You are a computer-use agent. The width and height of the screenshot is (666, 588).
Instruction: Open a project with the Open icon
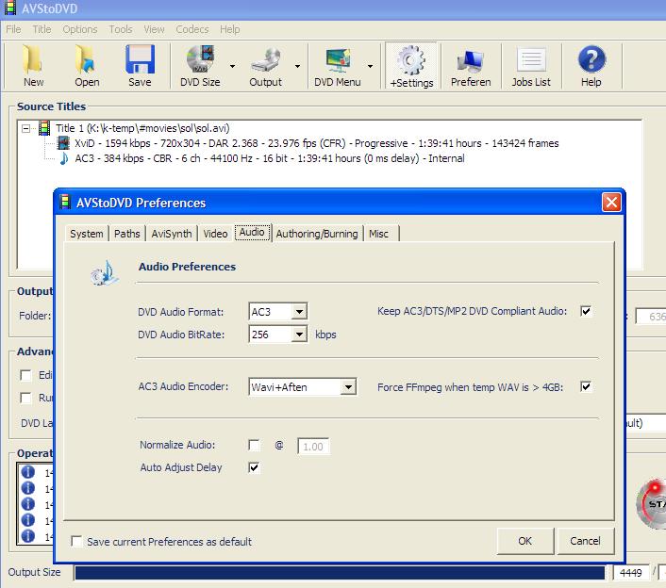tap(86, 59)
